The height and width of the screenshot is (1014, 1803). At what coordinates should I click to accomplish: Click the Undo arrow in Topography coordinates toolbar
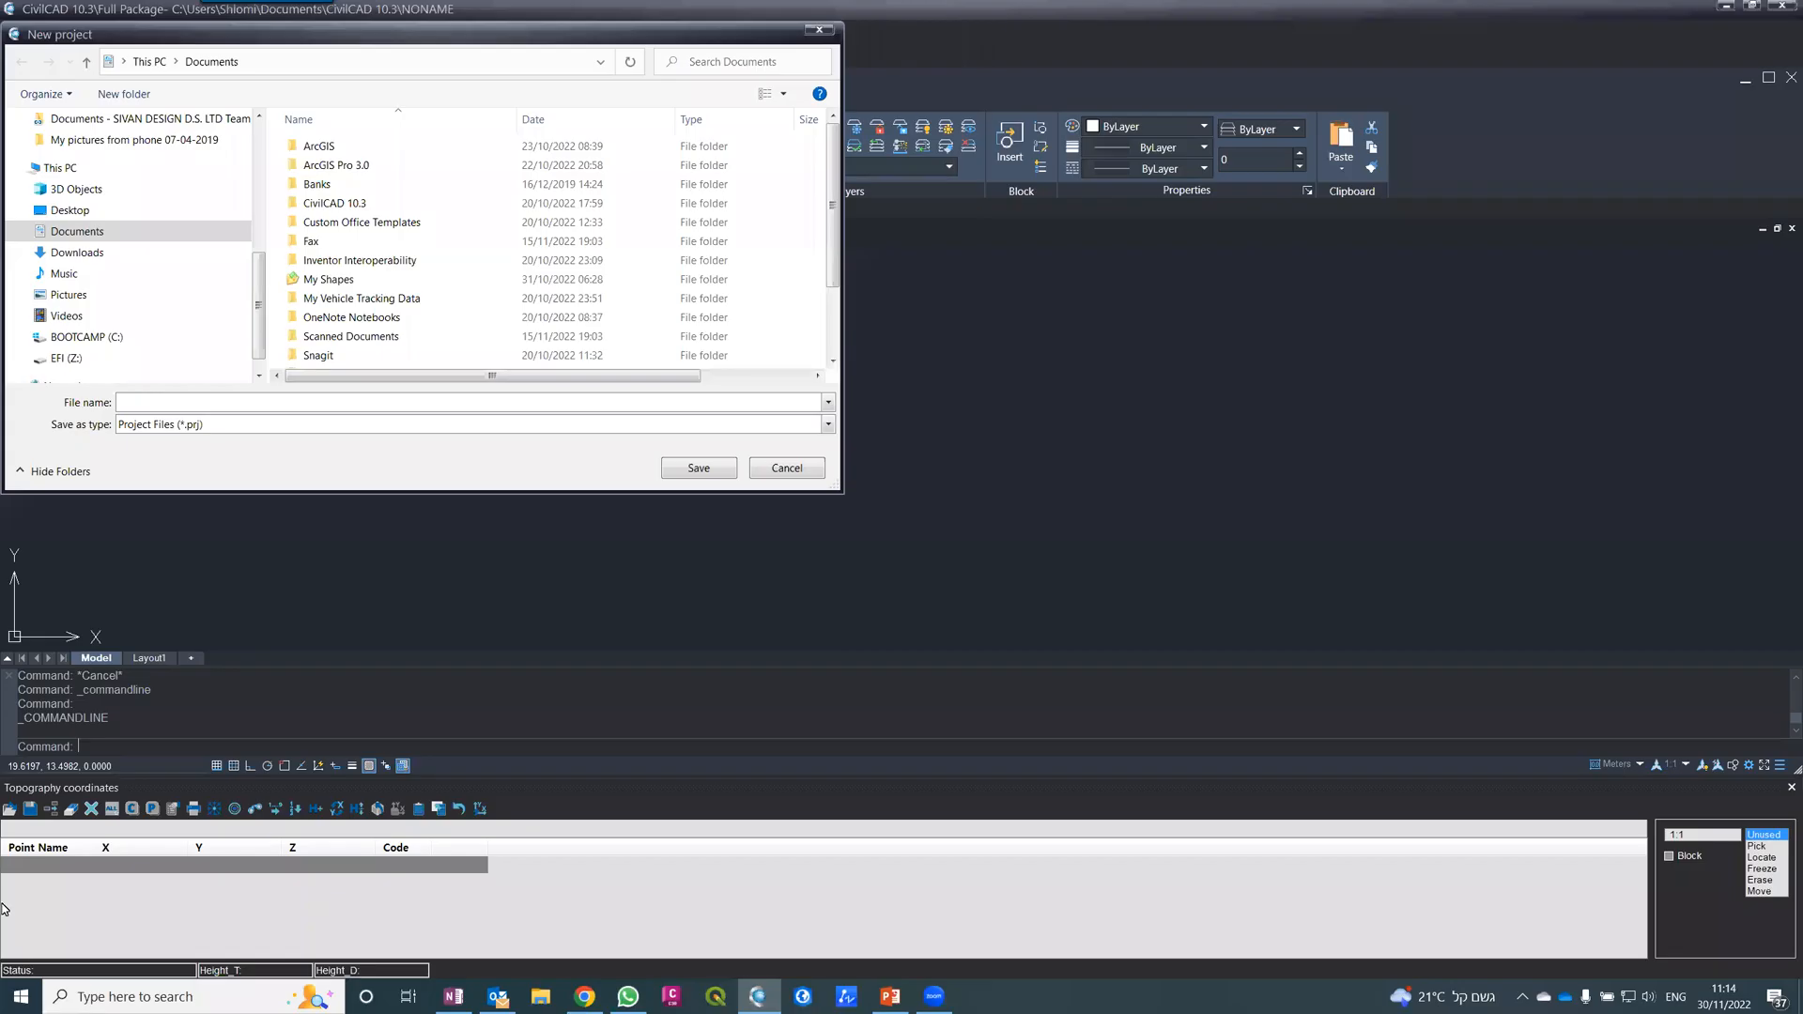pyautogui.click(x=459, y=808)
